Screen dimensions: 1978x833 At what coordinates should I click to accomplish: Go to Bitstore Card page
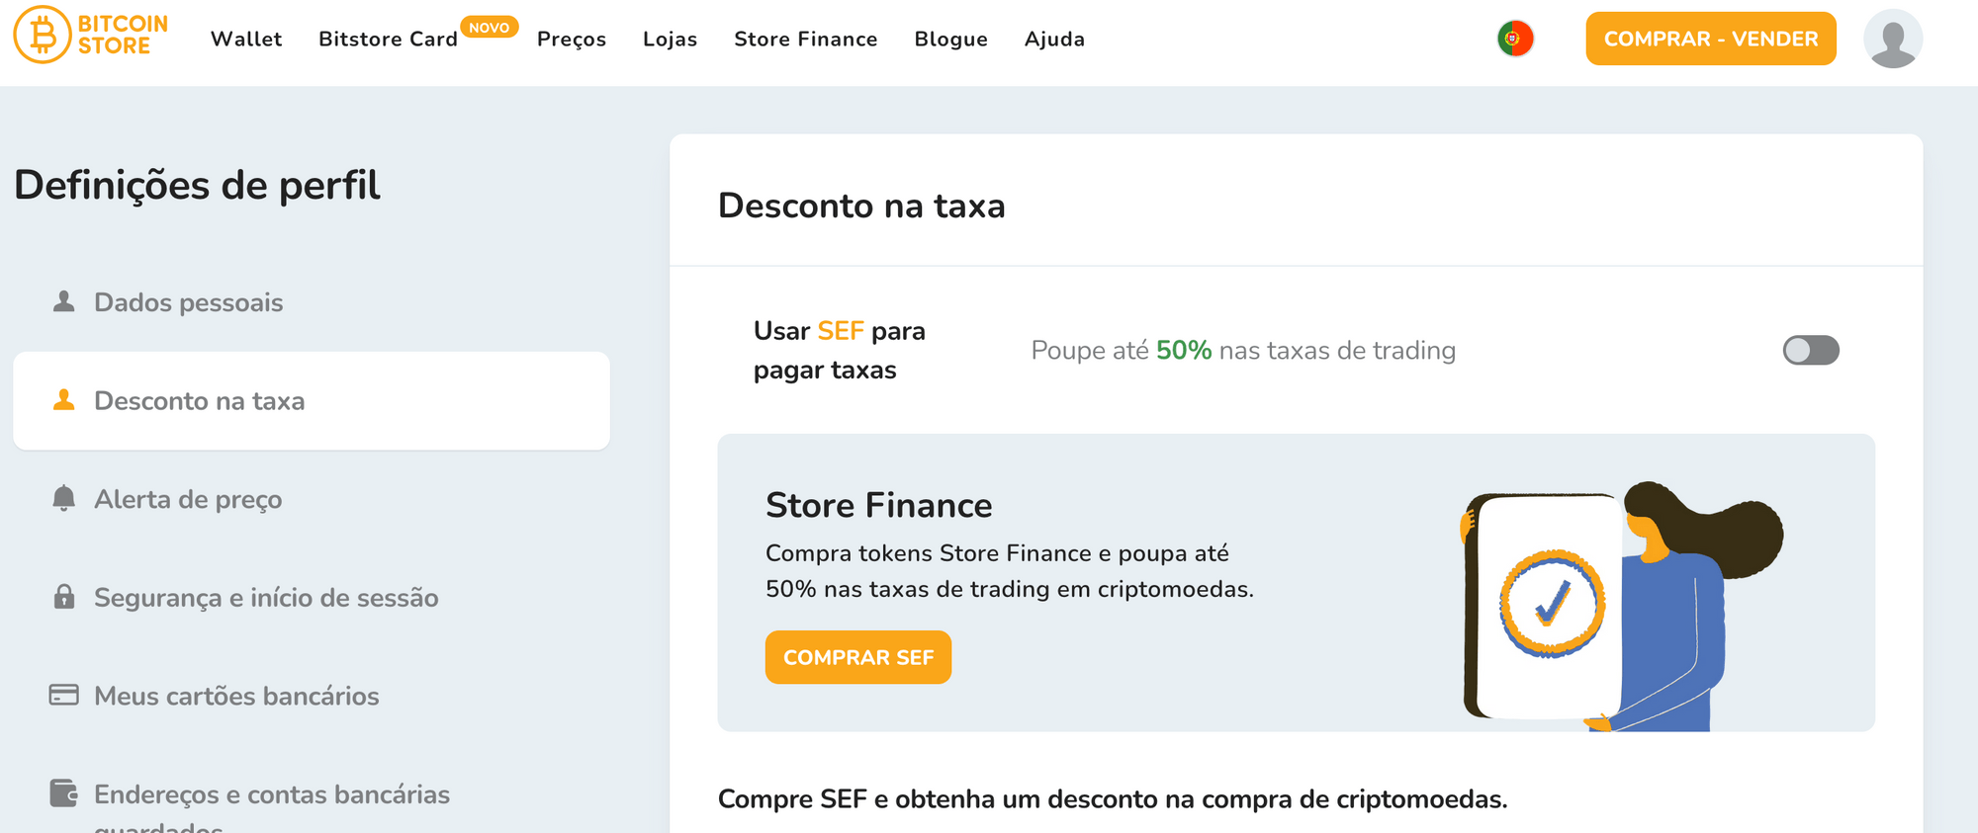(388, 40)
